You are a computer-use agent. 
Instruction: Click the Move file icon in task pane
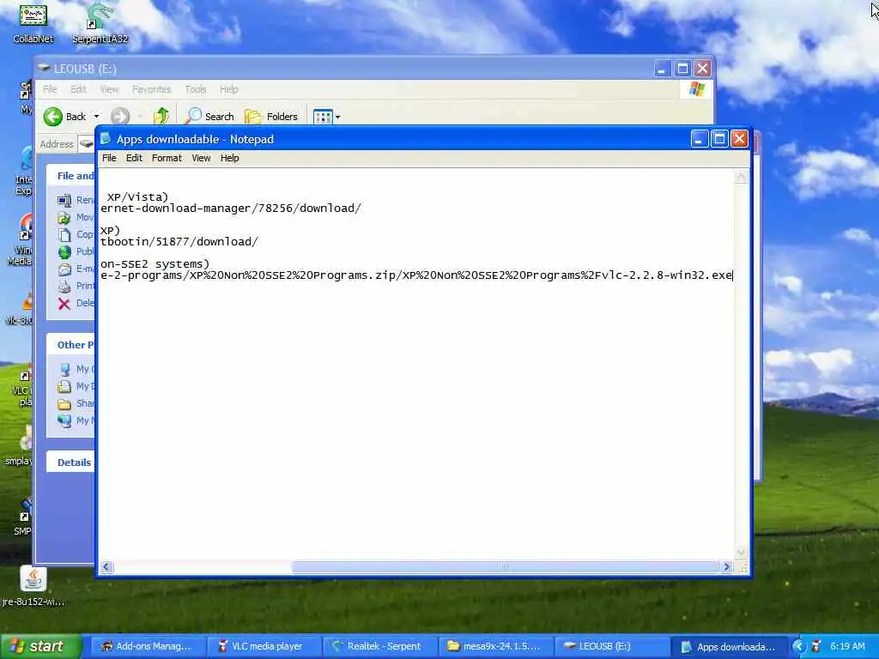point(64,217)
